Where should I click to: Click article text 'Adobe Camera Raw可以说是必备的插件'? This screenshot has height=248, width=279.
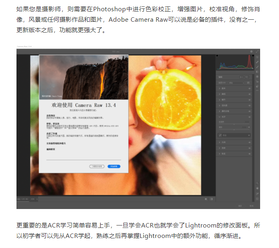[166, 20]
